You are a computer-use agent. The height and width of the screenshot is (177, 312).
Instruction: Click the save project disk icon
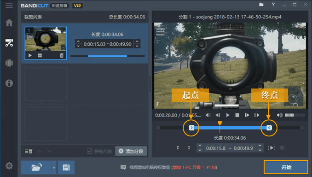[66, 167]
